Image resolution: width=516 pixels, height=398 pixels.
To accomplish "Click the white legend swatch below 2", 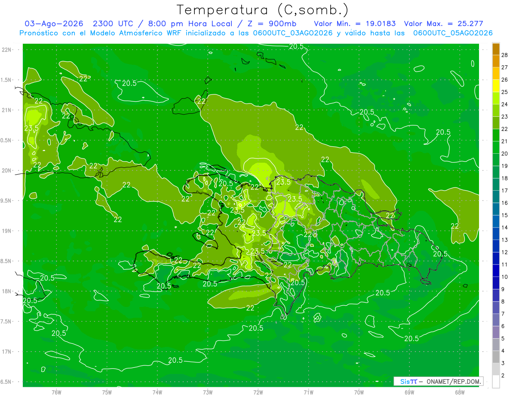I will click(496, 382).
